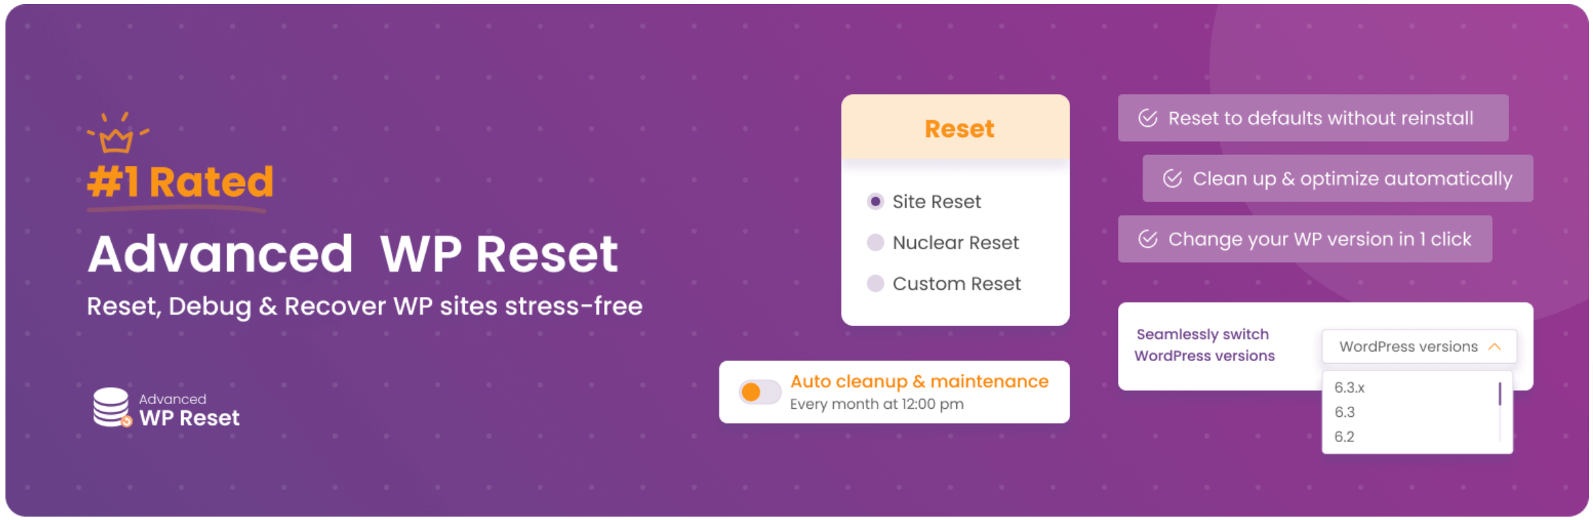Choose version 6.2 from the list
The width and height of the screenshot is (1593, 520).
[x=1345, y=437]
